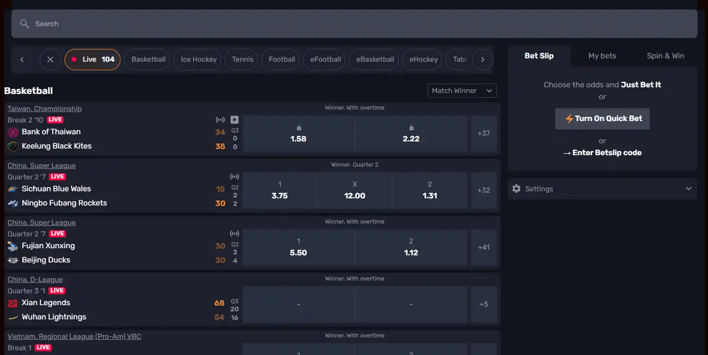Play live video stream for Bank of Thaiwan match
708x355 pixels.
tap(234, 120)
